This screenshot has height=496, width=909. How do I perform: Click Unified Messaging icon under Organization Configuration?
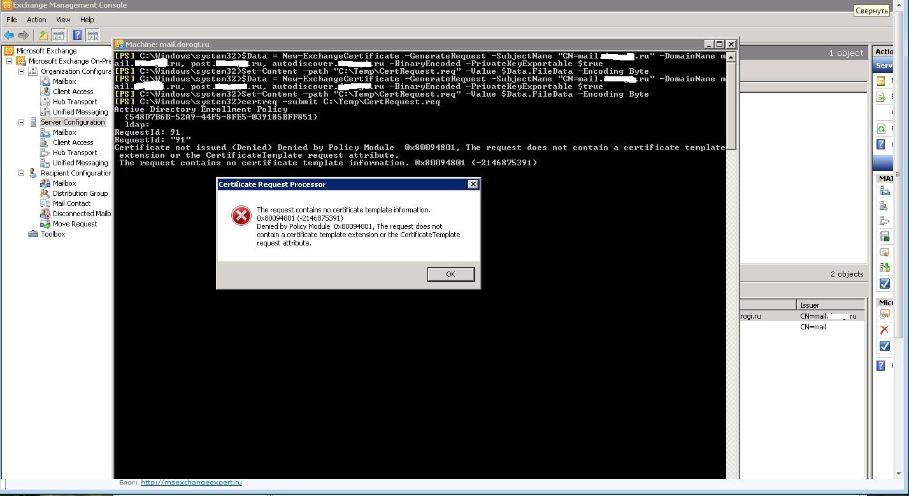pyautogui.click(x=45, y=112)
